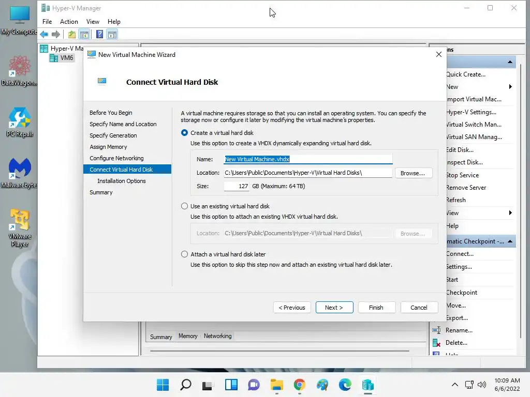Open the Task View taskbar icon
The width and height of the screenshot is (530, 397).
coord(208,385)
